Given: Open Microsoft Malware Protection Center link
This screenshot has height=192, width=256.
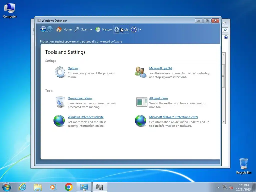Looking at the screenshot, I should pyautogui.click(x=173, y=117).
